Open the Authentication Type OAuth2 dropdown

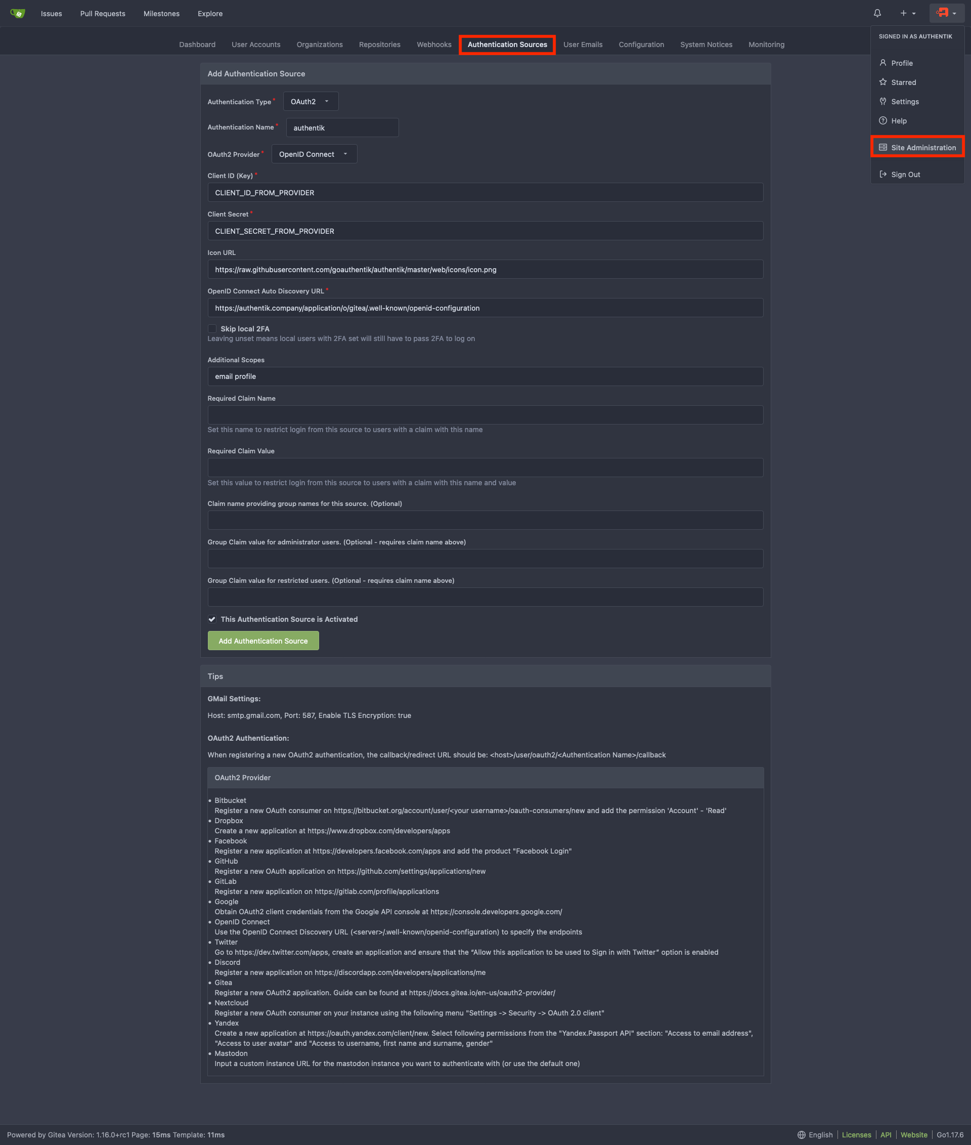[311, 101]
